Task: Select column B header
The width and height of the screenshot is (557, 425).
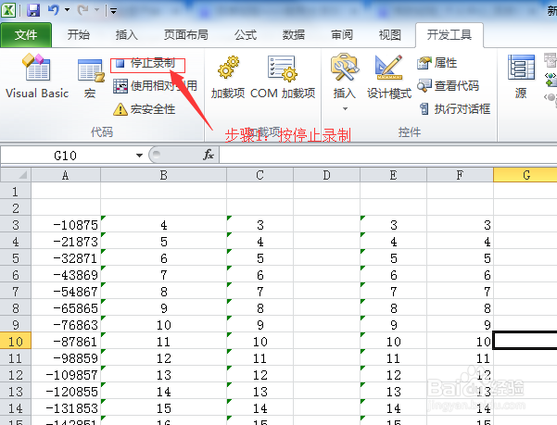Action: point(163,175)
